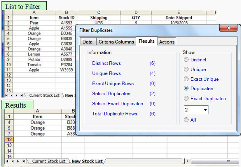Click next sheet navigation arrow in Results

tap(18, 161)
